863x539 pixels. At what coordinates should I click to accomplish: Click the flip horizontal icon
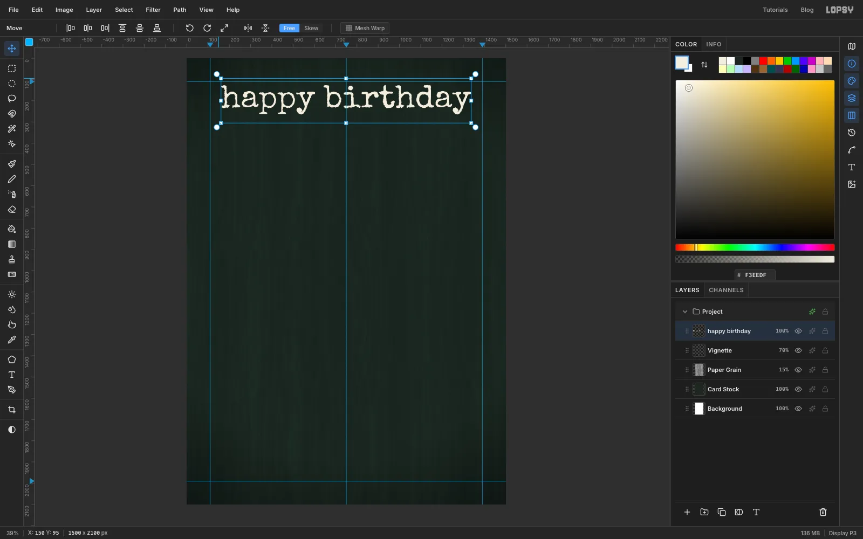tap(248, 28)
